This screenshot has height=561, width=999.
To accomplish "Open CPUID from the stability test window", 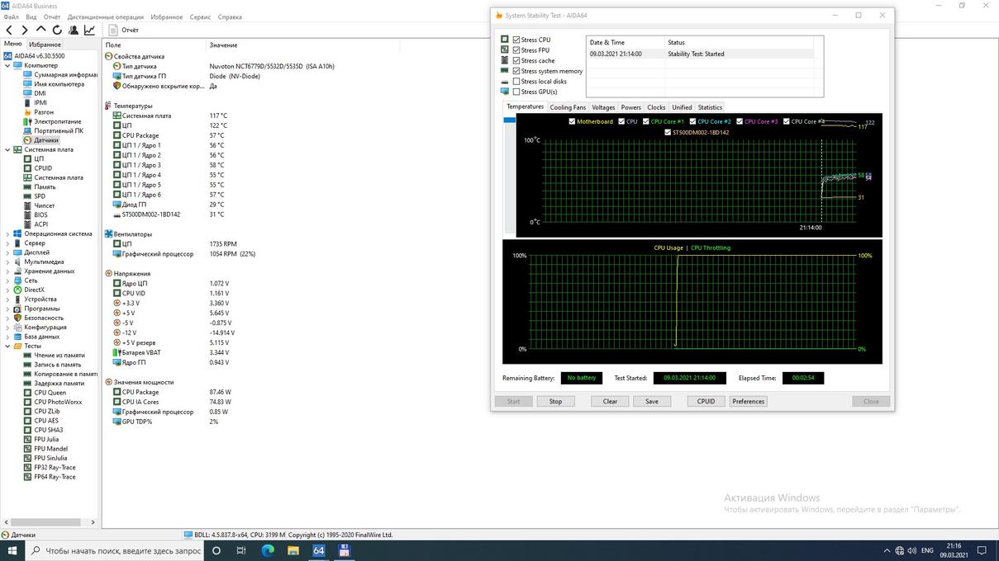I will coord(706,402).
